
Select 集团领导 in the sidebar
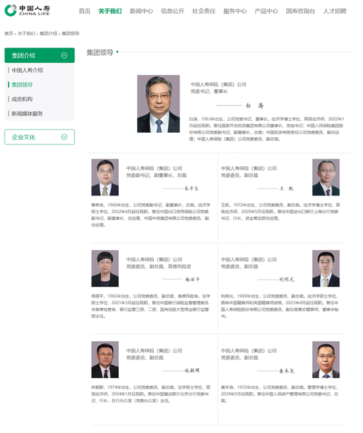(22, 84)
